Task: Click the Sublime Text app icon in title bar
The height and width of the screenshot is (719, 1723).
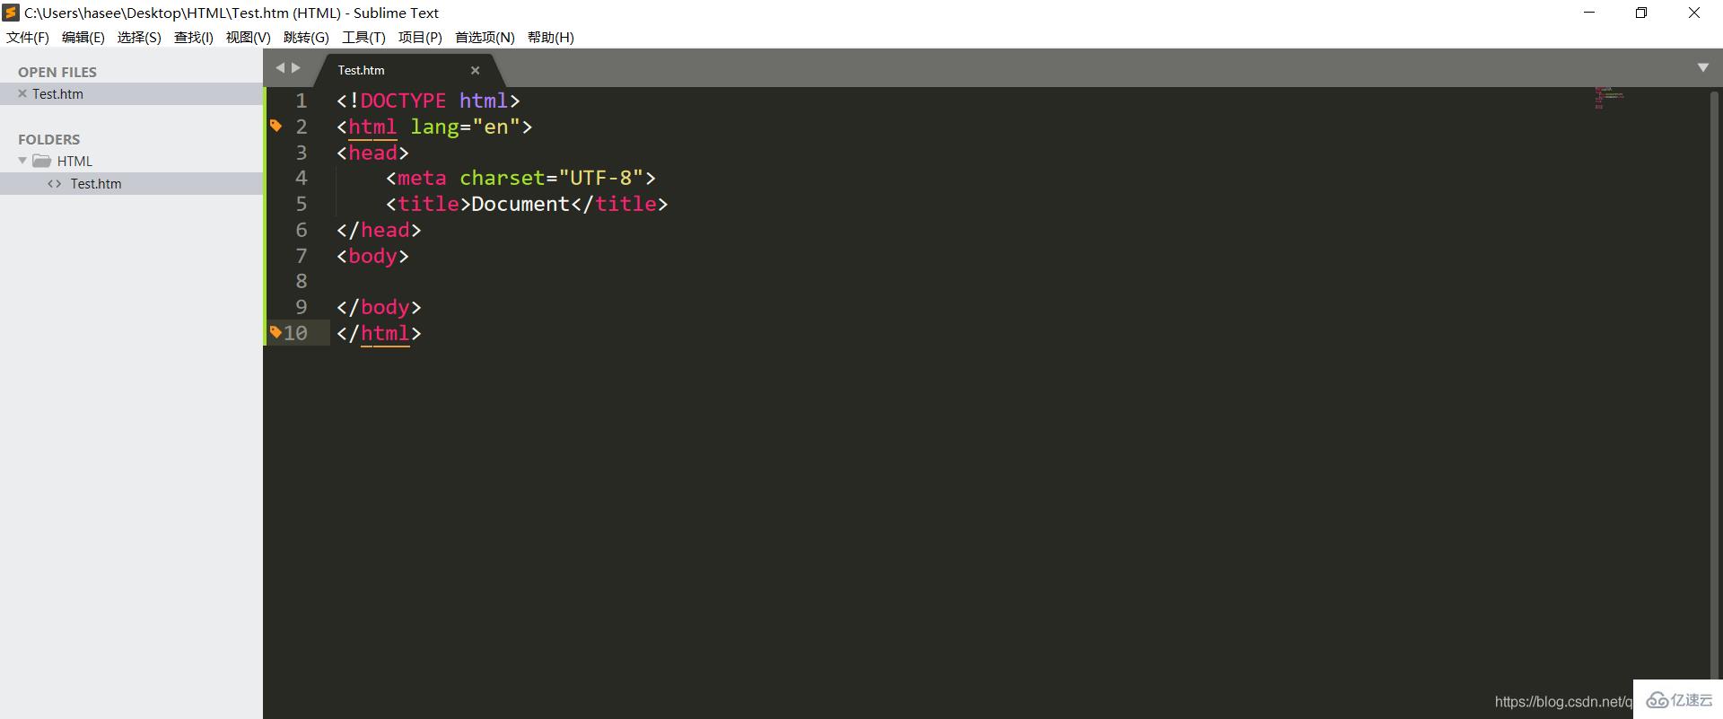Action: tap(11, 13)
